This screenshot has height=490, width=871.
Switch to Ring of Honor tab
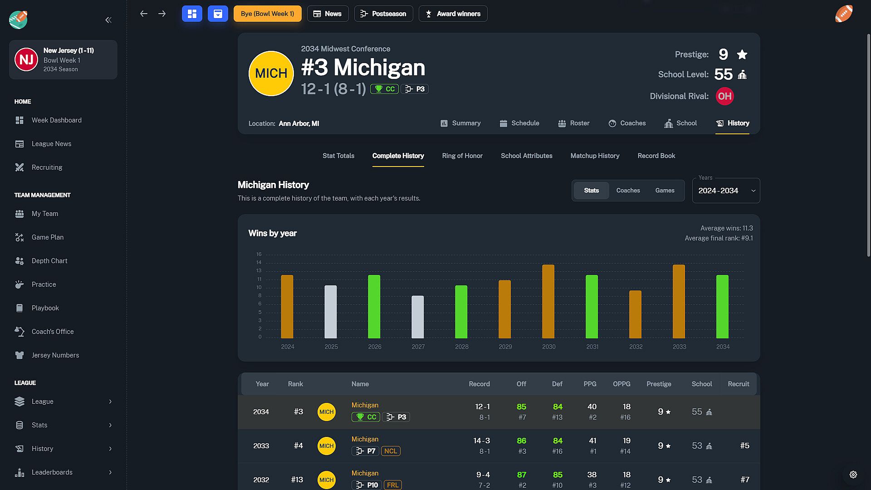(462, 156)
